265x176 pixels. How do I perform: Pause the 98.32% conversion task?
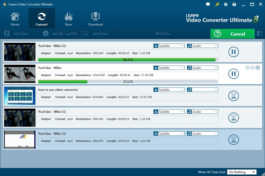coord(233,52)
